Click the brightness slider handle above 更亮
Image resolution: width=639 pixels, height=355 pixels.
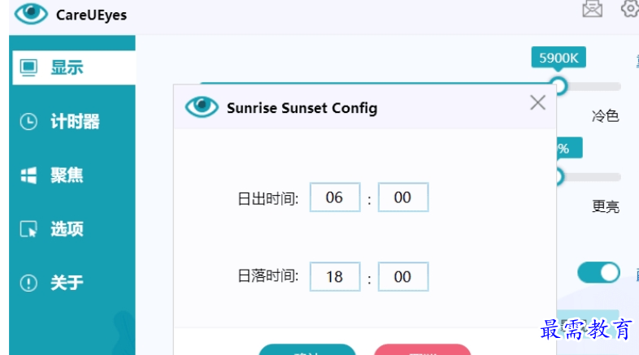559,175
